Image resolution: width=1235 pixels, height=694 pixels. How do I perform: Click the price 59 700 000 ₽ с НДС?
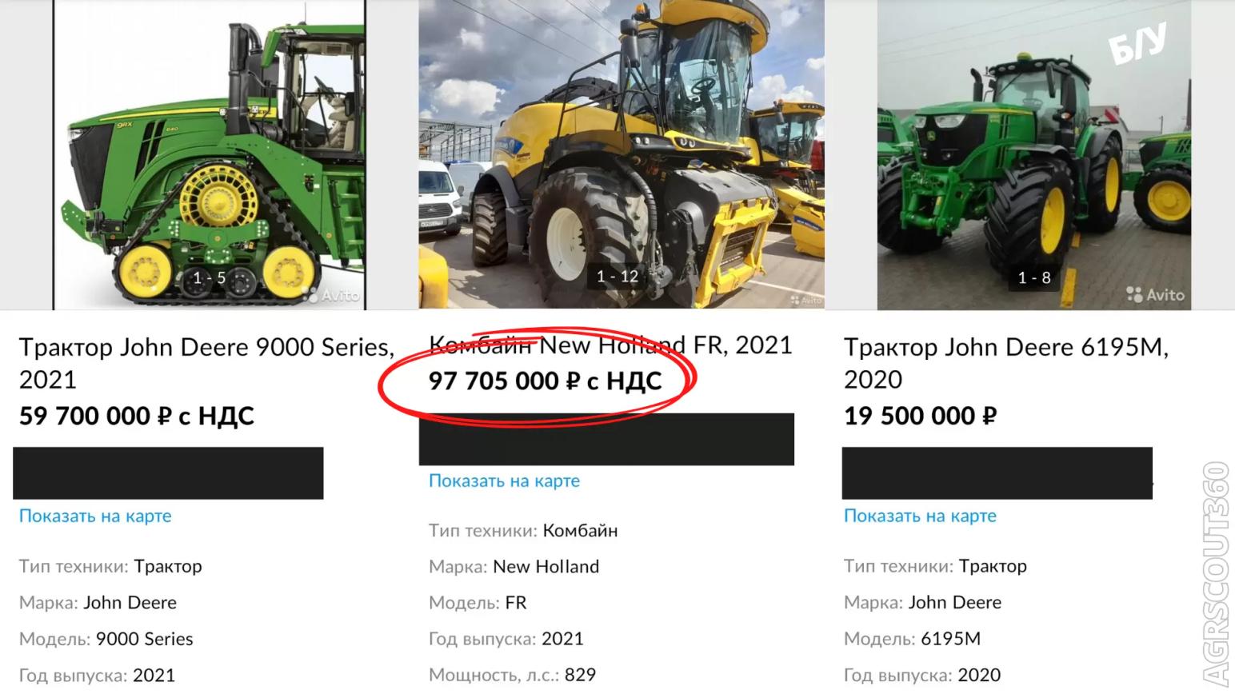click(x=137, y=416)
